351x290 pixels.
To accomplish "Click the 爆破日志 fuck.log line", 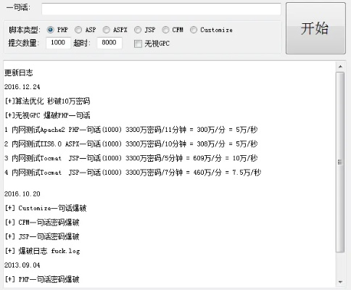I will click(x=42, y=251).
